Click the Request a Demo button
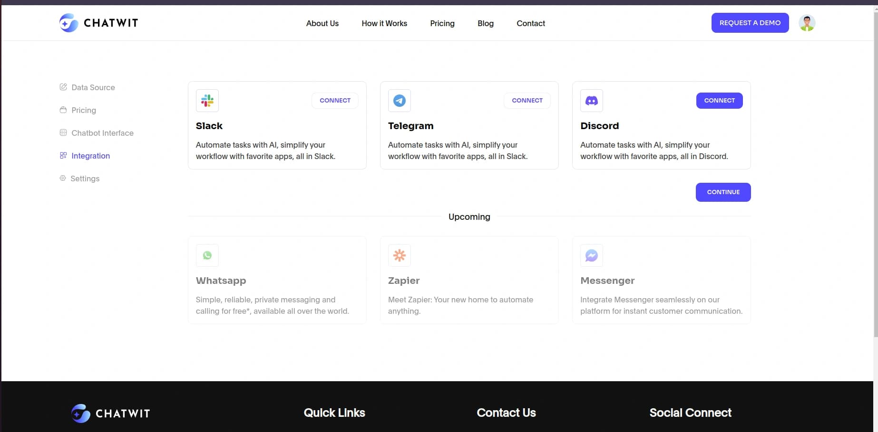Viewport: 878px width, 432px height. coord(750,23)
